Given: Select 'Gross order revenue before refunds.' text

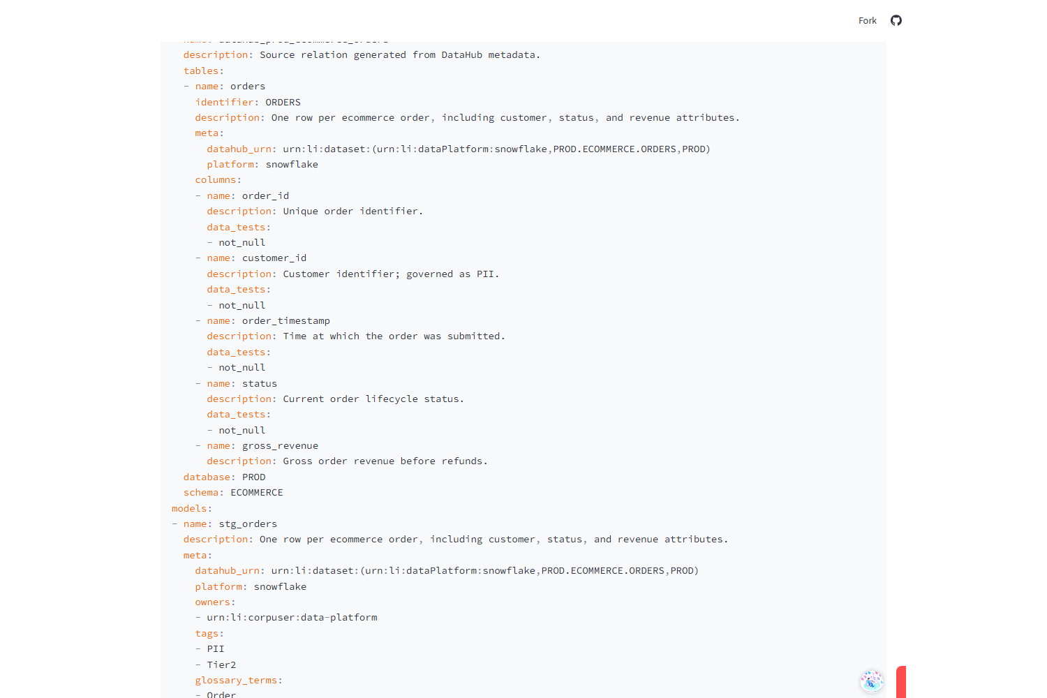Looking at the screenshot, I should (x=385, y=461).
